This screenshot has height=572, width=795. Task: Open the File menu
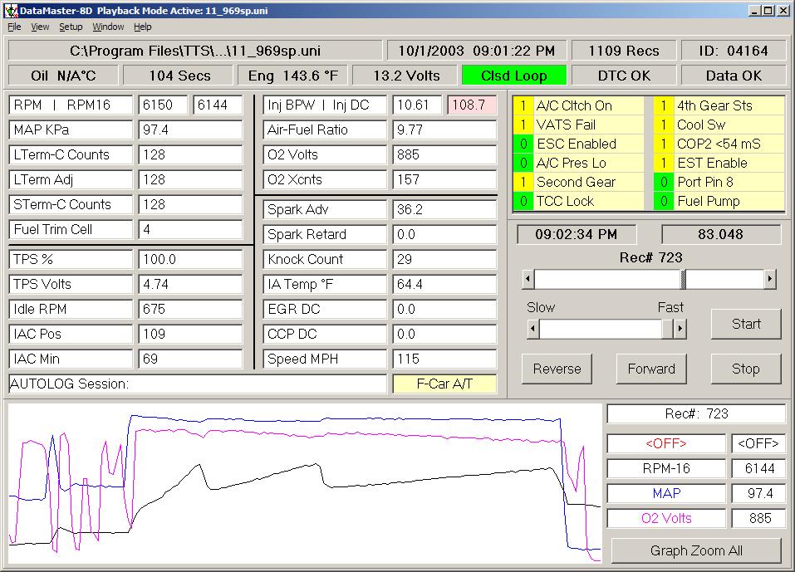coord(14,27)
